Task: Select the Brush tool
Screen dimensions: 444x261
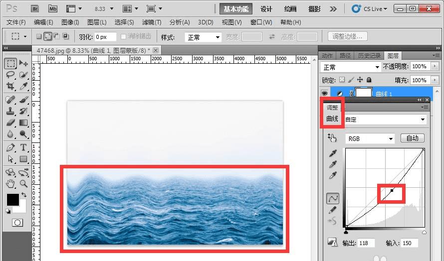Action: [23, 100]
